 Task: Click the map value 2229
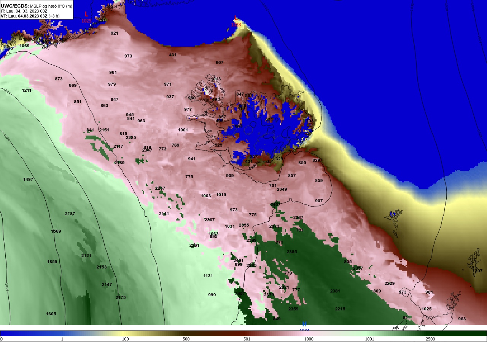(x=390, y=283)
